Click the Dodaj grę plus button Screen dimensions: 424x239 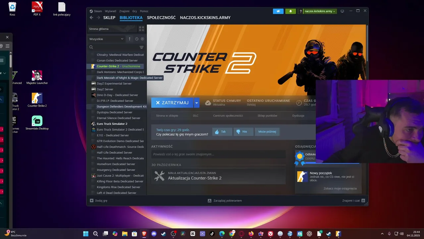pos(99,200)
